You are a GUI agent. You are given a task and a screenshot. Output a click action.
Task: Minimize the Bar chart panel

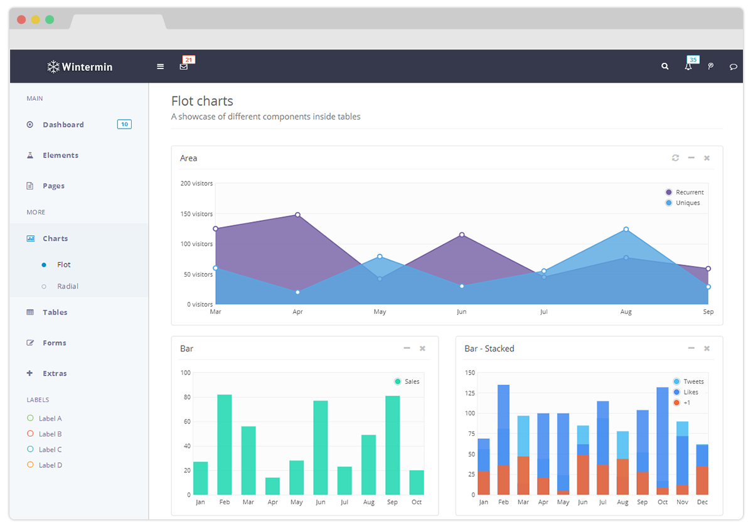407,348
